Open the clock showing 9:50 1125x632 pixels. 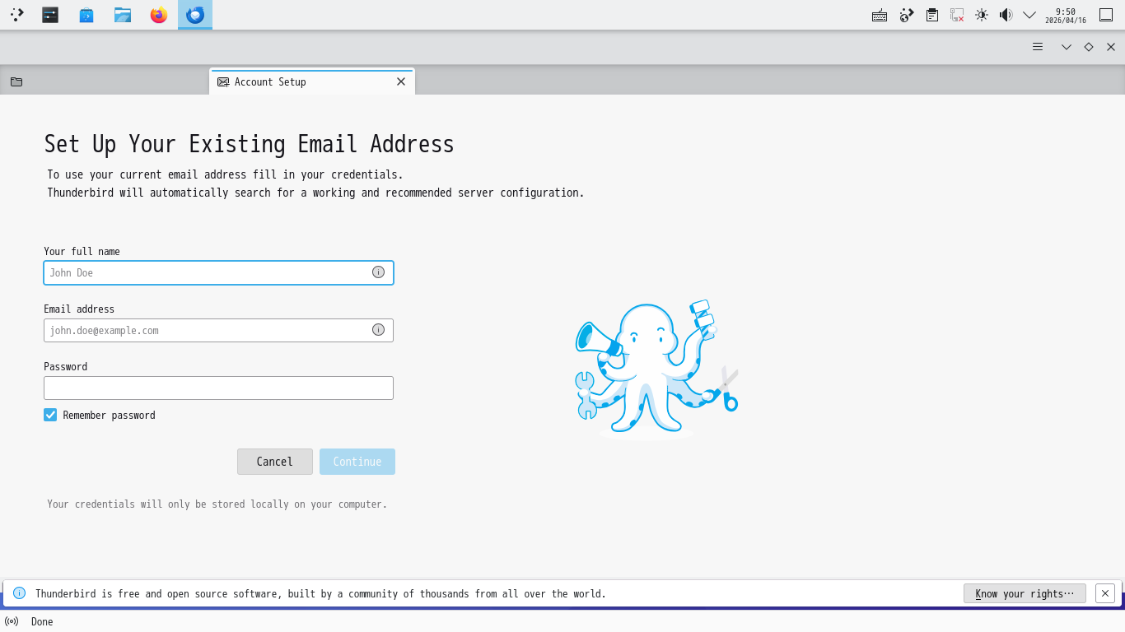pos(1066,15)
